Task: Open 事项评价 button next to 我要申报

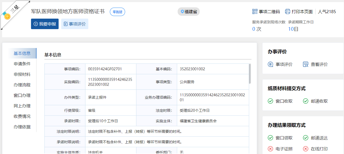Action: pos(75,24)
